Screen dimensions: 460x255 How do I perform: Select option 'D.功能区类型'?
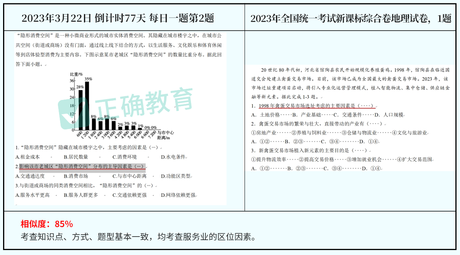[x=176, y=176]
